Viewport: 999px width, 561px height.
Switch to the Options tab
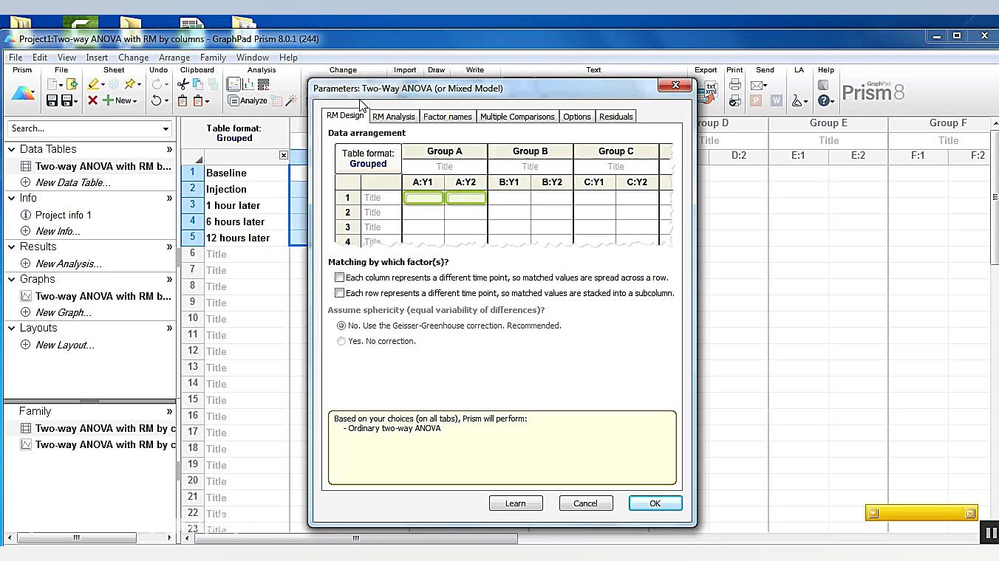577,117
